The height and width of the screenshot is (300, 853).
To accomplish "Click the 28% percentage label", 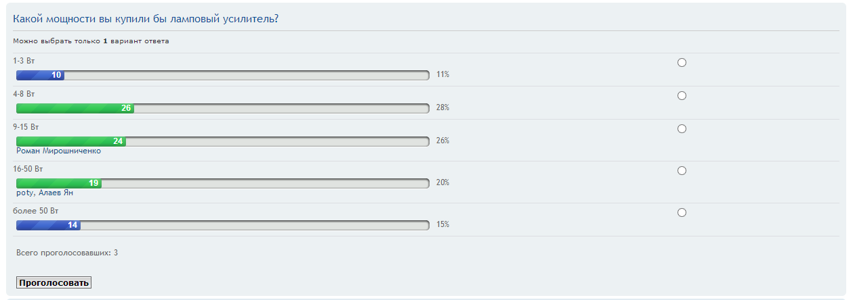I will pyautogui.click(x=442, y=108).
